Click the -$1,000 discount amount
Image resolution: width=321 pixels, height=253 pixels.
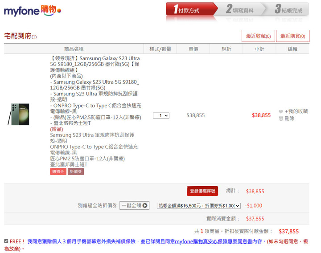pyautogui.click(x=253, y=205)
